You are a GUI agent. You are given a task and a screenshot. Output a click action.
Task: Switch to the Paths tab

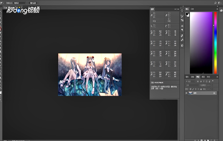point(208,77)
